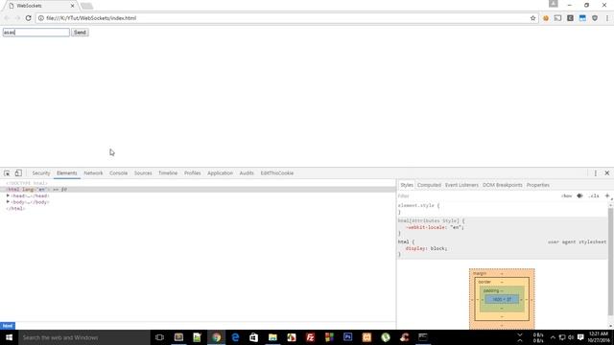This screenshot has height=345, width=614.
Task: Open the Chrome three-dot menu
Action: point(607,18)
